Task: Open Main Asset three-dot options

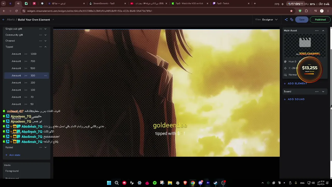Action: click(317, 31)
